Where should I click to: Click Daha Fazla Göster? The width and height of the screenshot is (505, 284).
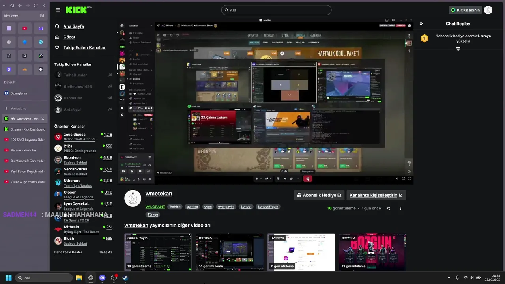pyautogui.click(x=68, y=252)
